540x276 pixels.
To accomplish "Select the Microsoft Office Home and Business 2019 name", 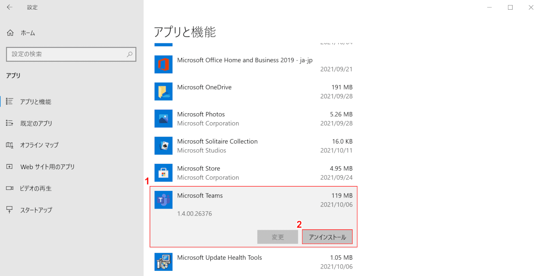I will point(245,60).
